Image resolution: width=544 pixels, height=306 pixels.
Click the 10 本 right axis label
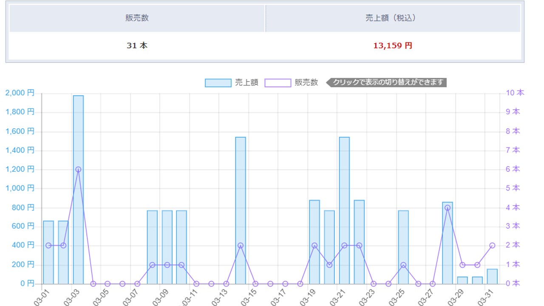click(515, 93)
